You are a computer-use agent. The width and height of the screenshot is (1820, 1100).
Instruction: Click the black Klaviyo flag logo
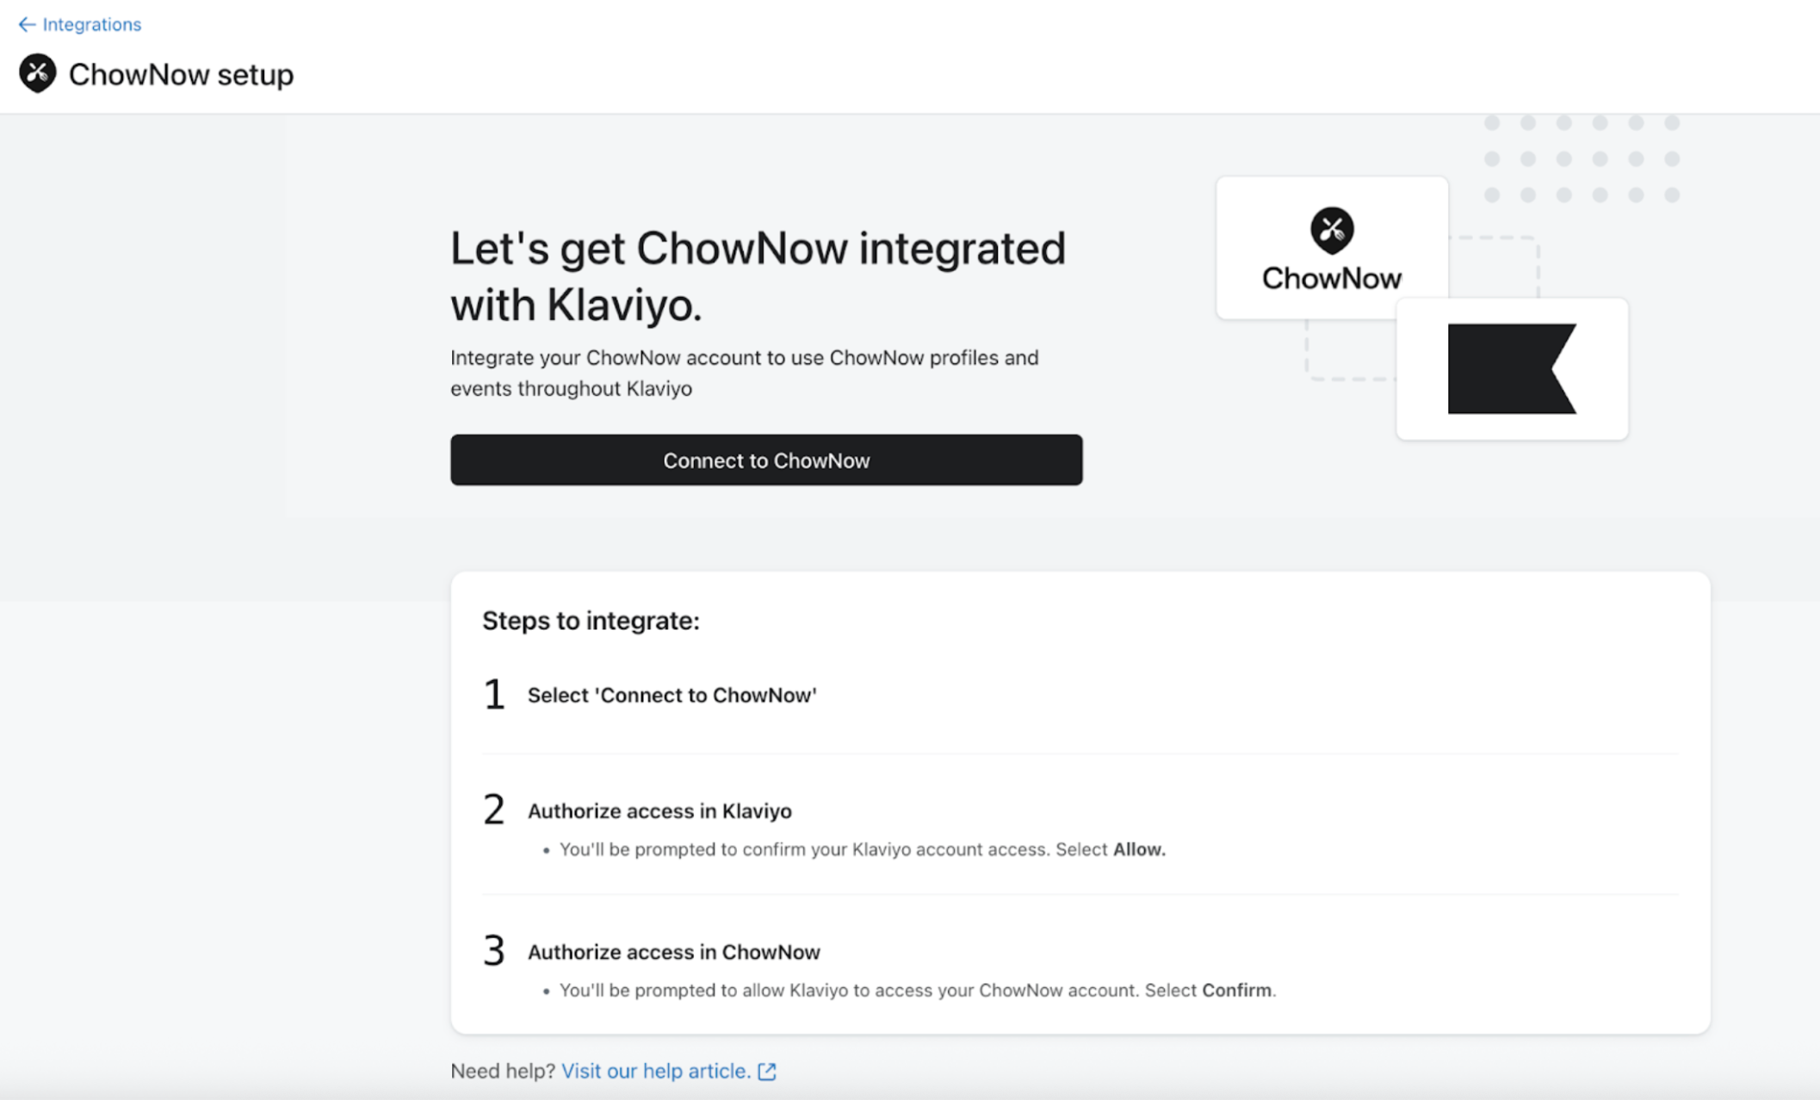1511,369
